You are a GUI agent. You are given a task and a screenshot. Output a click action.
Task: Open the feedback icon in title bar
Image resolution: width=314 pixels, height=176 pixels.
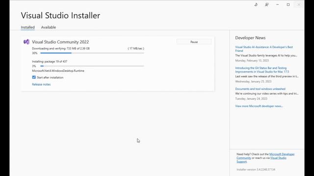coord(266,4)
